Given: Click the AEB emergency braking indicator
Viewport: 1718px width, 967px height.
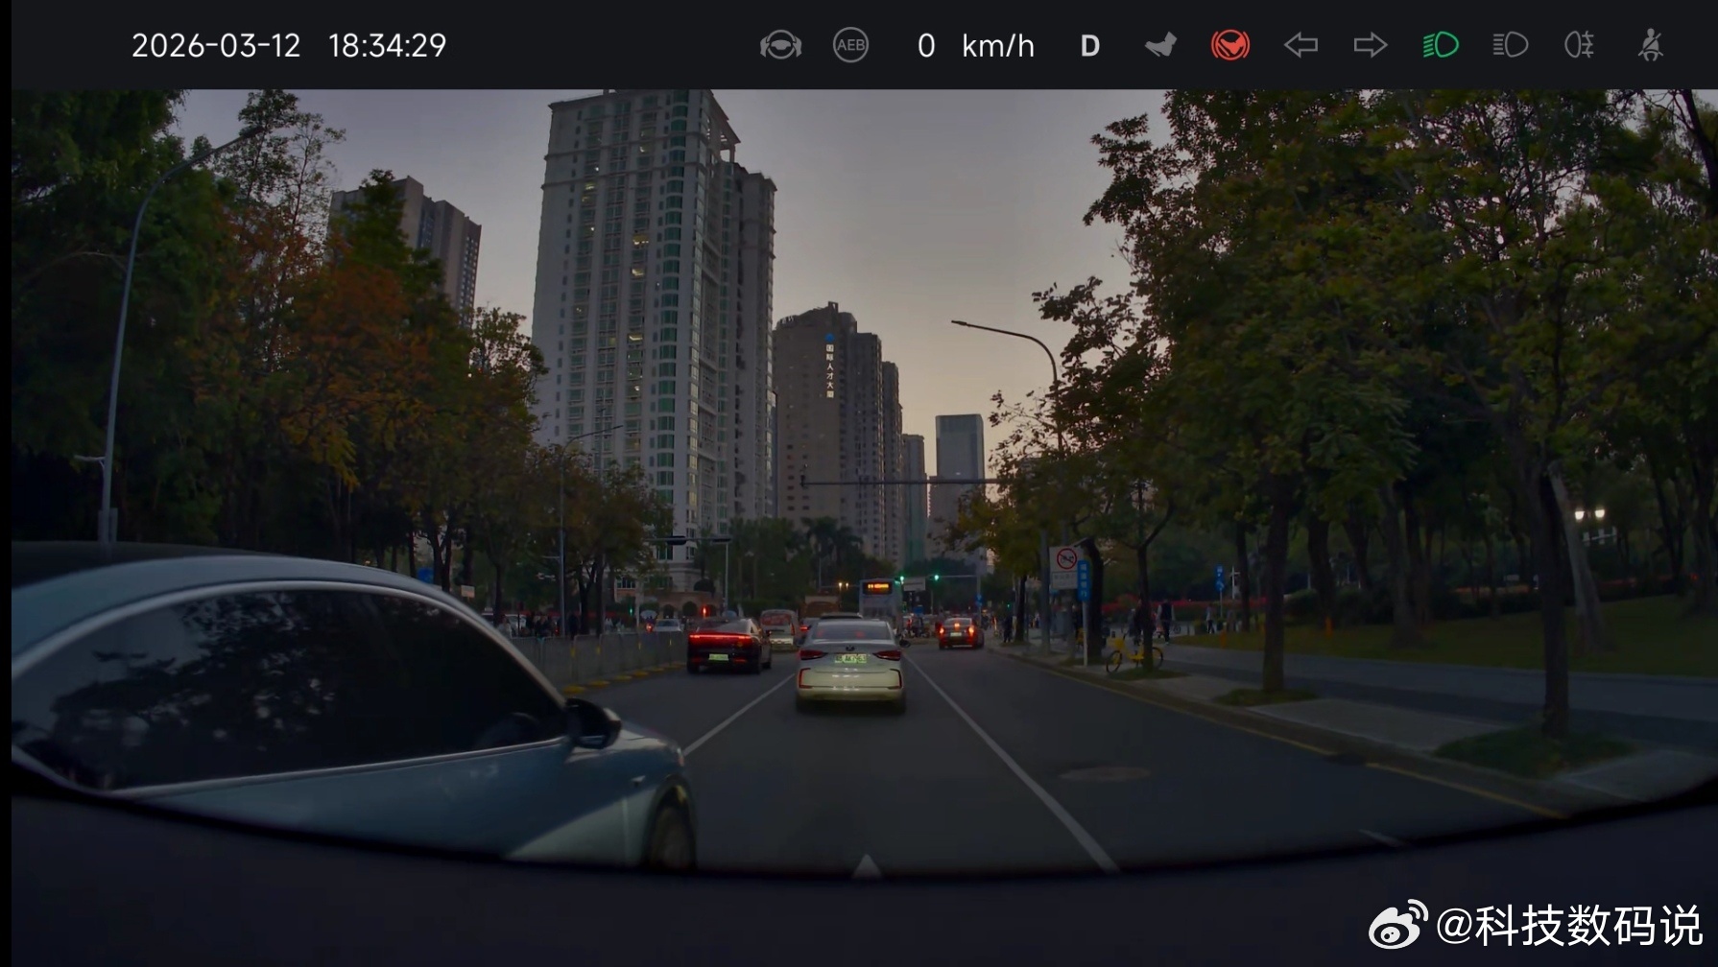Looking at the screenshot, I should coord(850,45).
